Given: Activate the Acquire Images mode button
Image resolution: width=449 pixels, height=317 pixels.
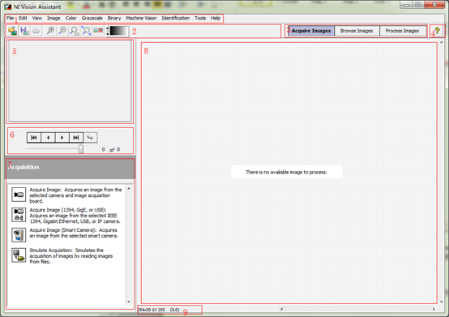Looking at the screenshot, I should (x=311, y=31).
